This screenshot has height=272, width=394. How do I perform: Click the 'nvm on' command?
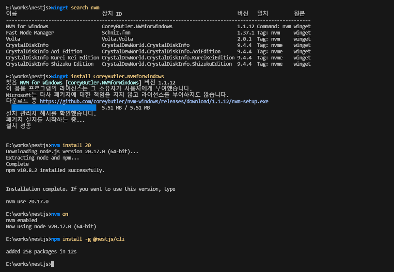59,214
